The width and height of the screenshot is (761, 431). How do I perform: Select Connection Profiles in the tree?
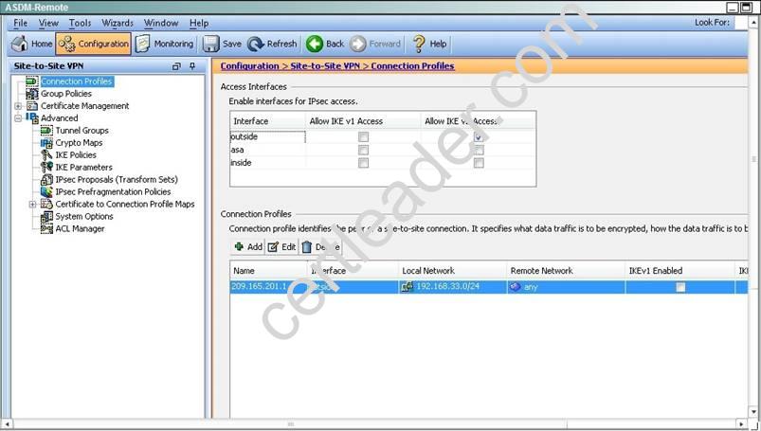tap(77, 81)
